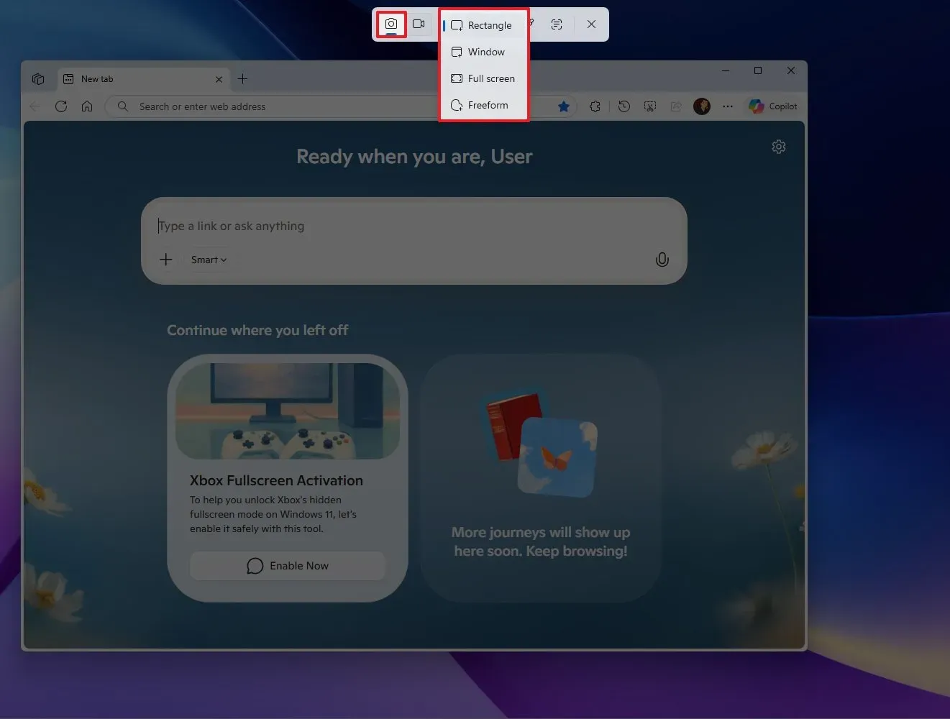950x719 pixels.
Task: Choose Freeform snip shape
Action: click(483, 105)
